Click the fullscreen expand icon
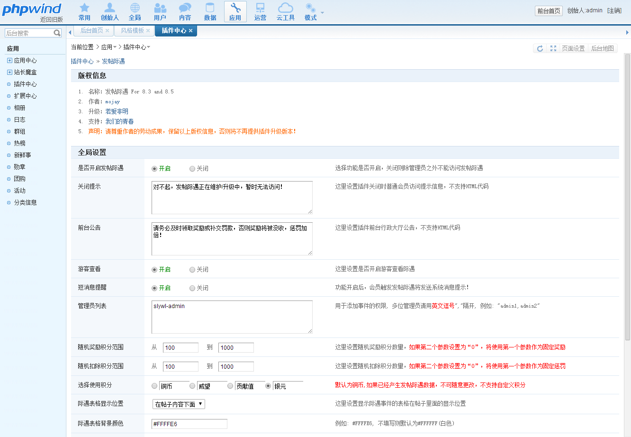The width and height of the screenshot is (631, 437). pyautogui.click(x=553, y=48)
